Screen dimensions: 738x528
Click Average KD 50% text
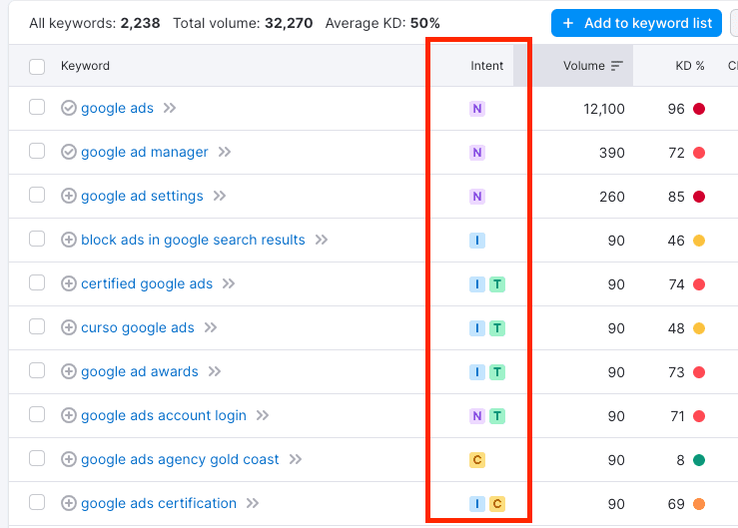coord(382,23)
